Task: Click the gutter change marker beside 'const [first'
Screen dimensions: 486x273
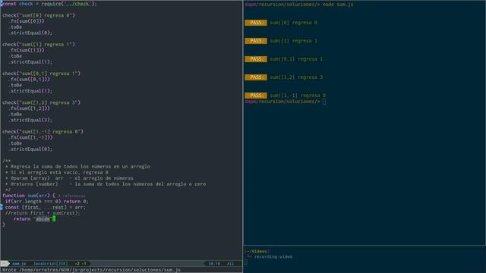Action: [2, 207]
